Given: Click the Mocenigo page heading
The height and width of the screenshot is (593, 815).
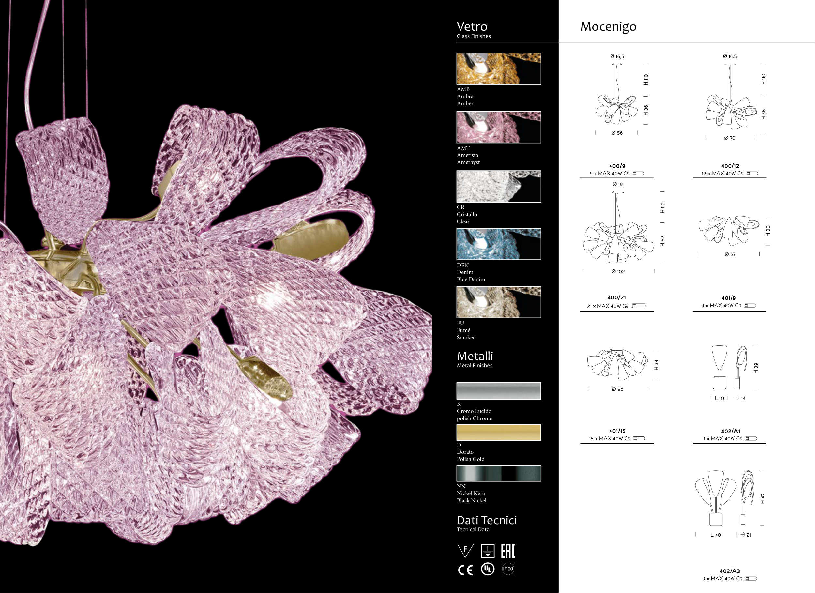Looking at the screenshot, I should (608, 27).
